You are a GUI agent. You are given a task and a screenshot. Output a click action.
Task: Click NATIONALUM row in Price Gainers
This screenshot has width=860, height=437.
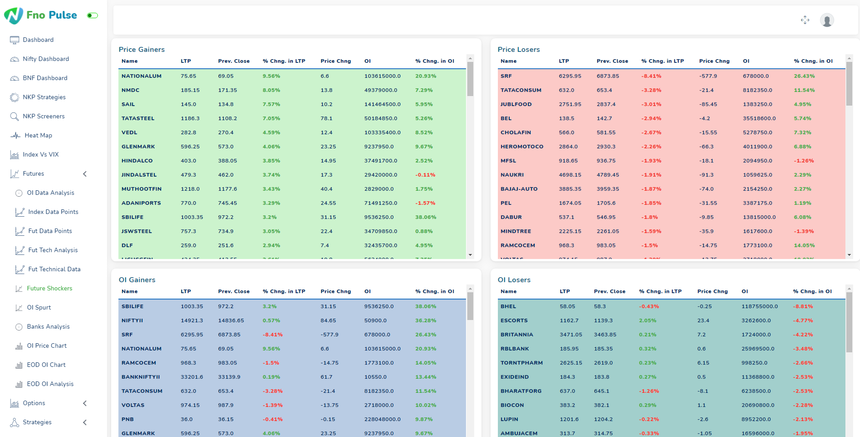point(292,76)
